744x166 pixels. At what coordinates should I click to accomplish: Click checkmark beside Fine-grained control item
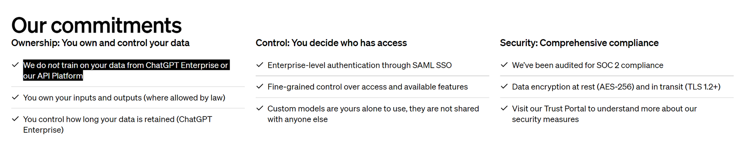click(260, 86)
